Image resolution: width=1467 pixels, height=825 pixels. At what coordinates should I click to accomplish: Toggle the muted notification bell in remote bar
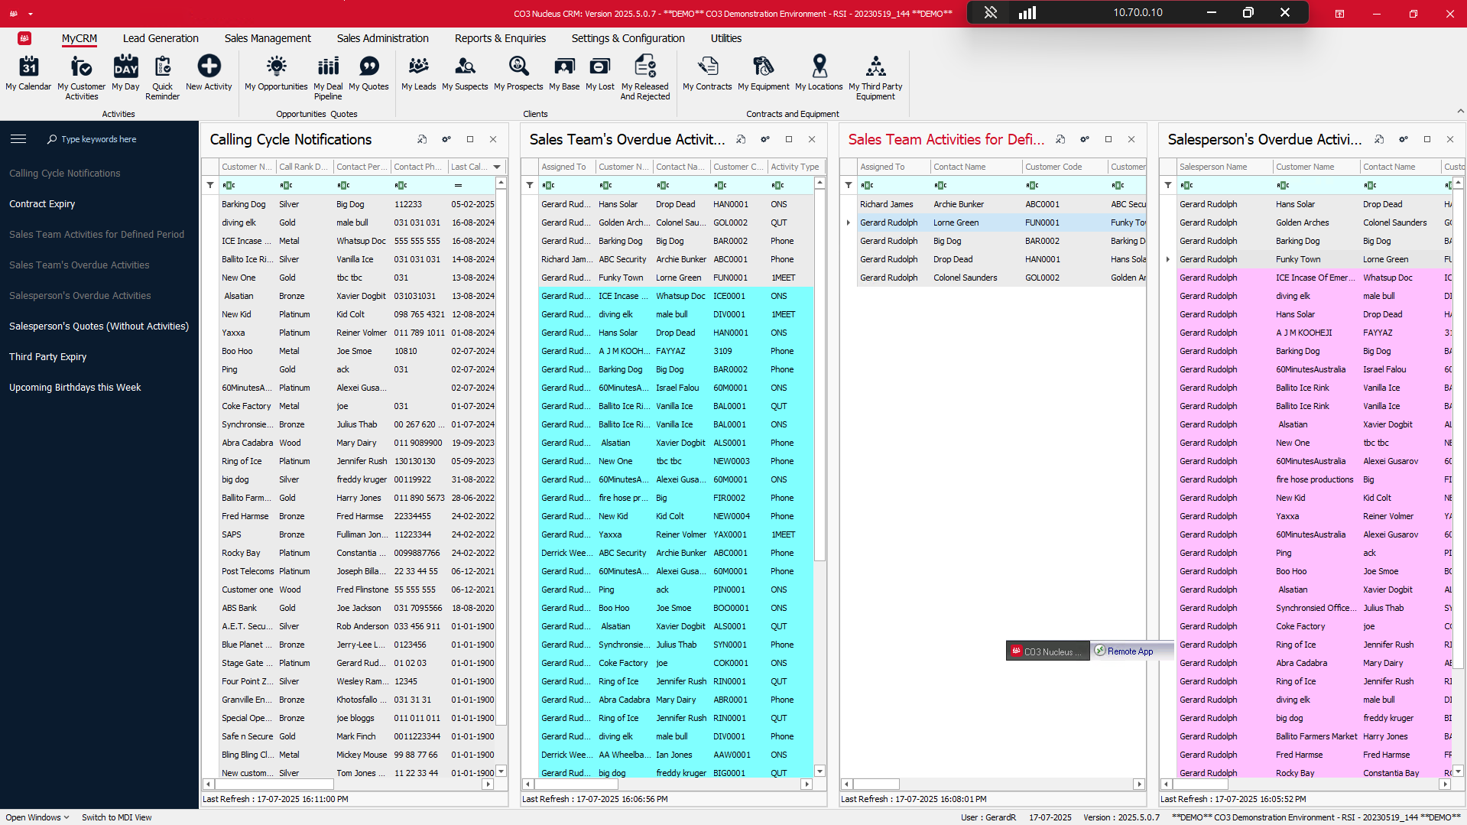(991, 12)
